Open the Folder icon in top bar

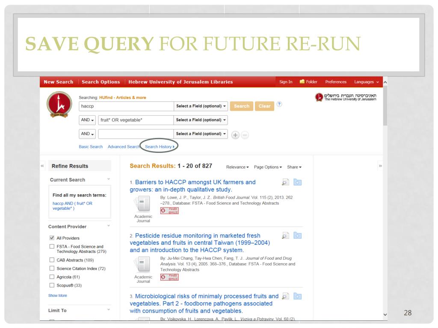click(302, 82)
